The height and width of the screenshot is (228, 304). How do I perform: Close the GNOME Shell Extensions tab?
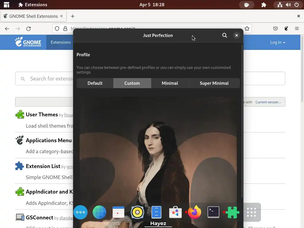click(61, 16)
